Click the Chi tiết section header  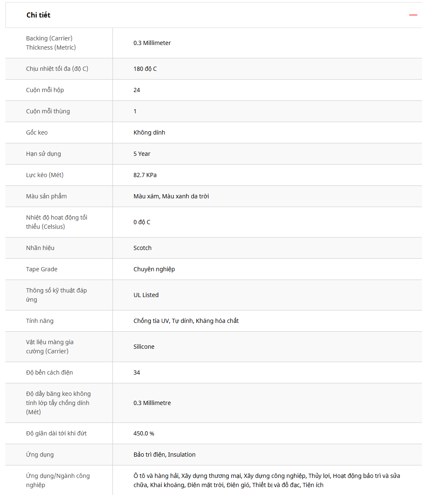(x=38, y=15)
